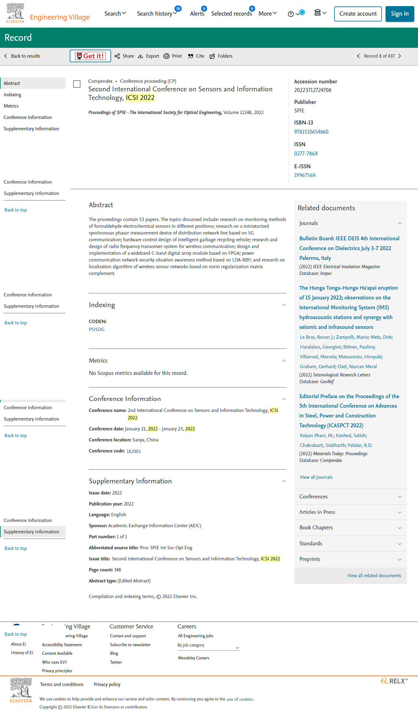Open the institution building icon menu
The image size is (418, 713).
pyautogui.click(x=318, y=13)
